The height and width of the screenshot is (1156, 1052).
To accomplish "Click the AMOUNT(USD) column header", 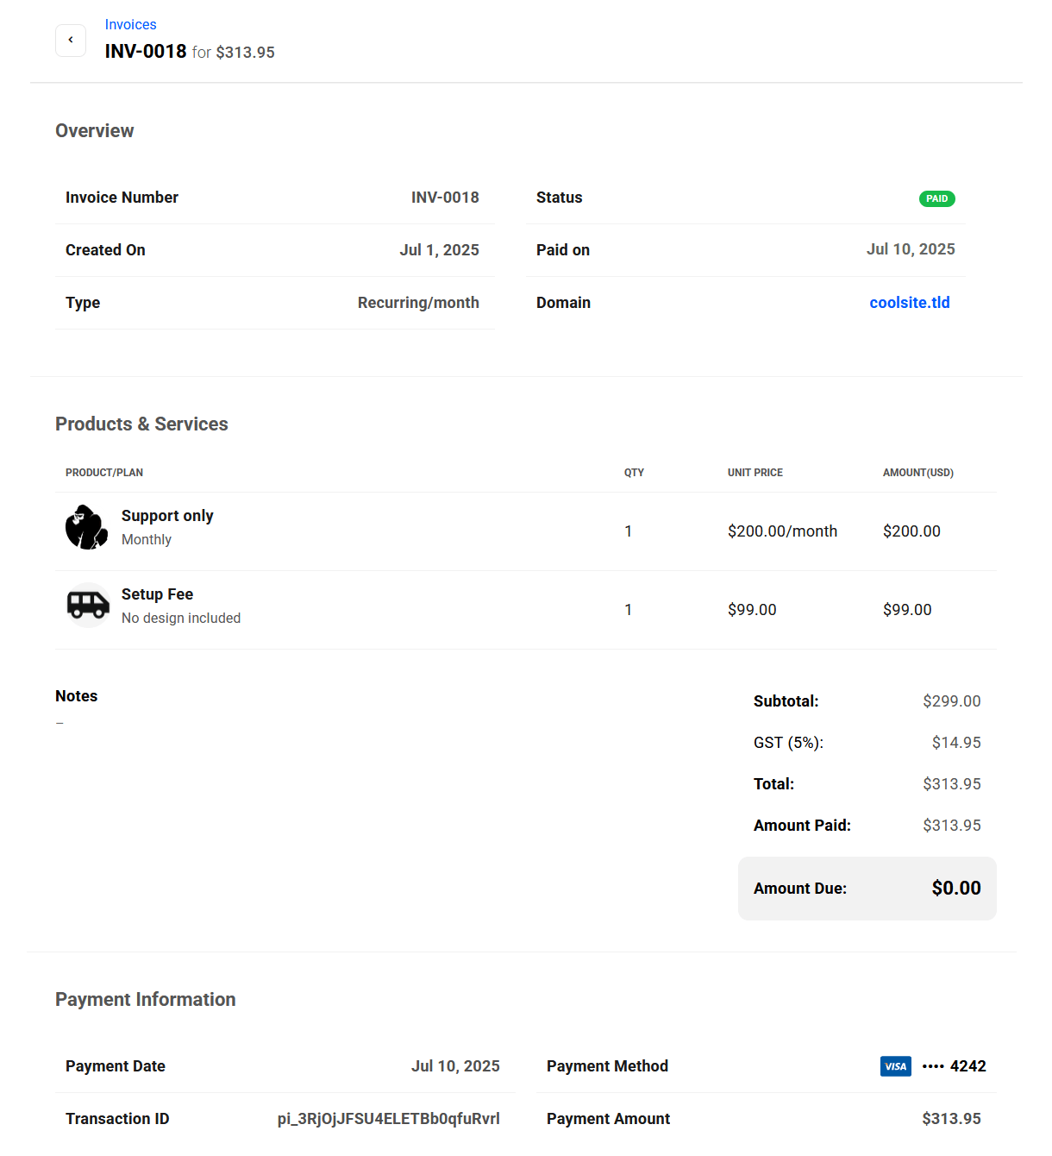I will (917, 473).
